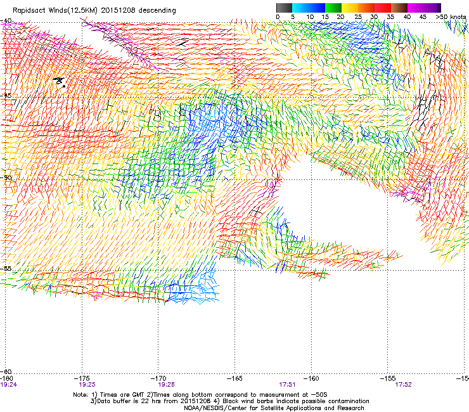Click the "Times are GMT" note line
The width and height of the screenshot is (469, 412).
[200, 395]
